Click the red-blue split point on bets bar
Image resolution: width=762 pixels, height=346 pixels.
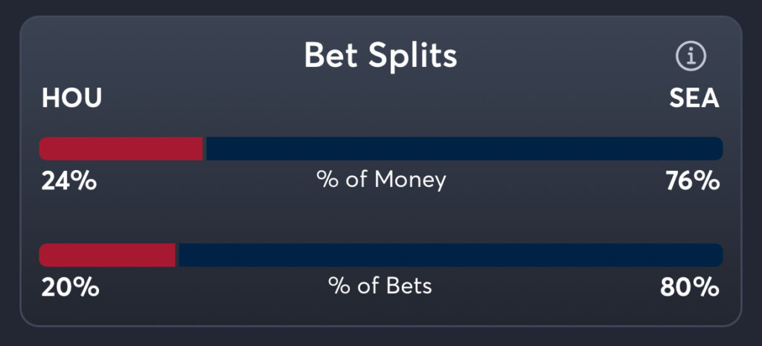[x=177, y=255]
